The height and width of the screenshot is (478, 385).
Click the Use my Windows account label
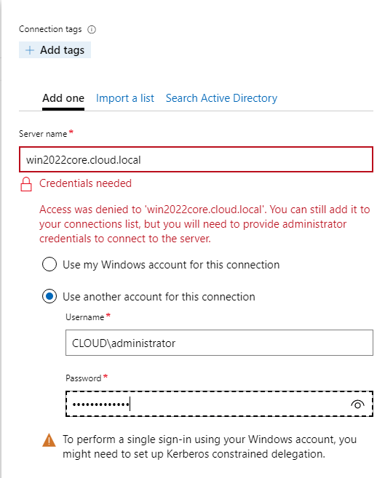pyautogui.click(x=171, y=265)
